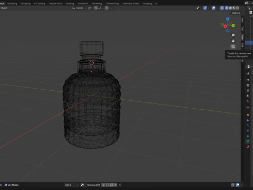The width and height of the screenshot is (253, 190).
Task: Open the browse material sphere dropdown
Action: (83, 185)
